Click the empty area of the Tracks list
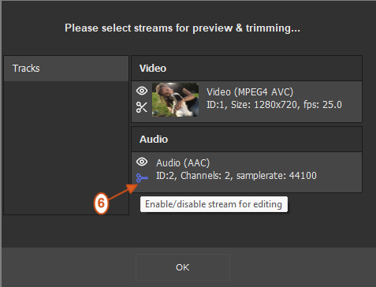Screen dimensions: 376x287 coord(66,147)
